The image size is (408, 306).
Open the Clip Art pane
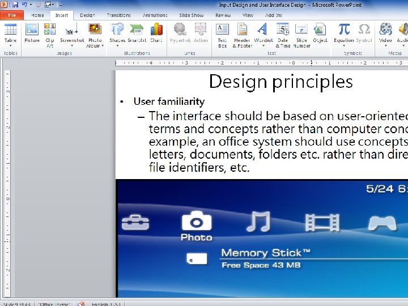[x=50, y=35]
